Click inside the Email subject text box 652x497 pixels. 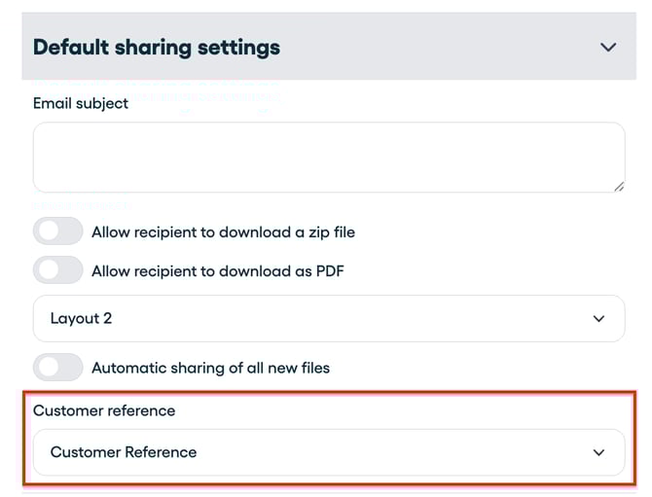[328, 157]
